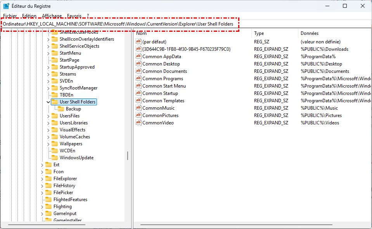Open the Affichage menu

click(52, 16)
